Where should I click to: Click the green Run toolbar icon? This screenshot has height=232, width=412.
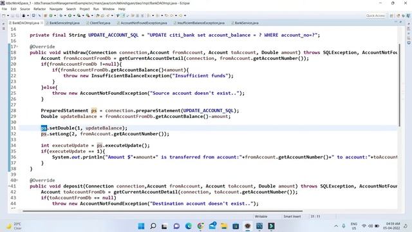pyautogui.click(x=70, y=15)
